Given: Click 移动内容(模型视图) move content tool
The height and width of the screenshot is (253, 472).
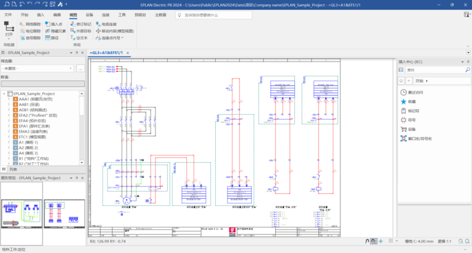Looking at the screenshot, I should pos(115,31).
